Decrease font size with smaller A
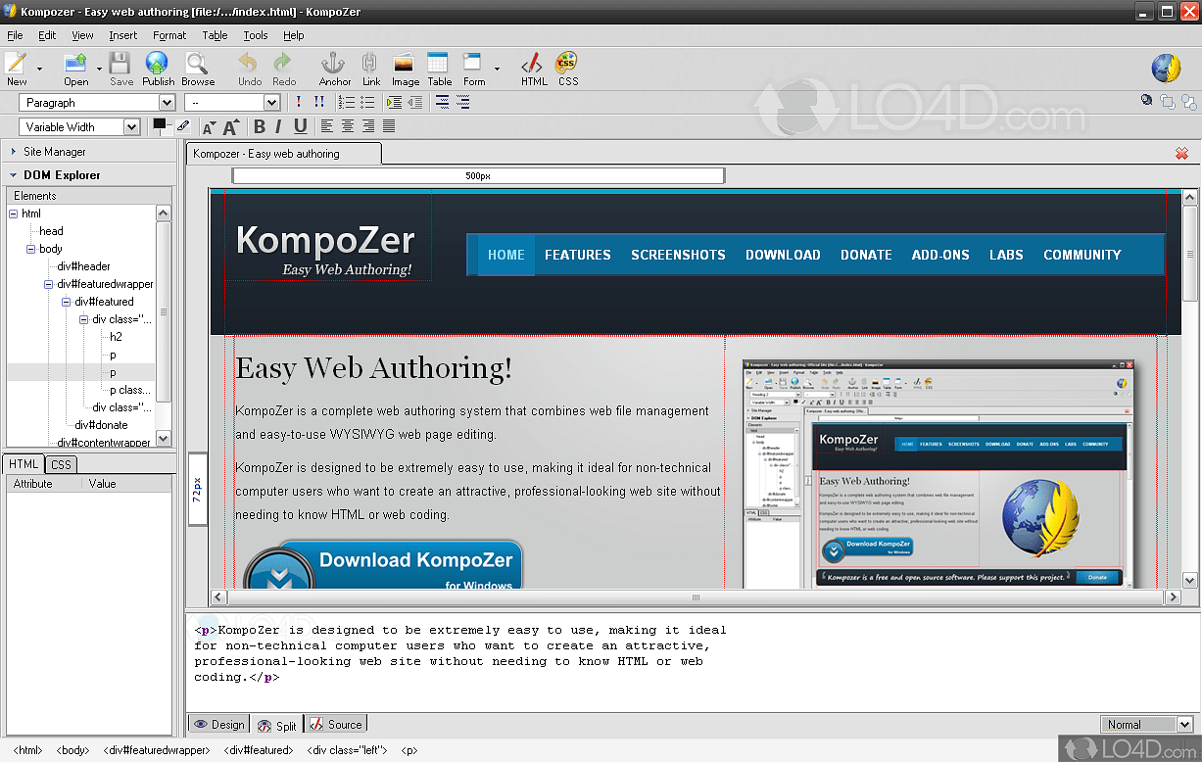This screenshot has height=762, width=1202. [209, 127]
